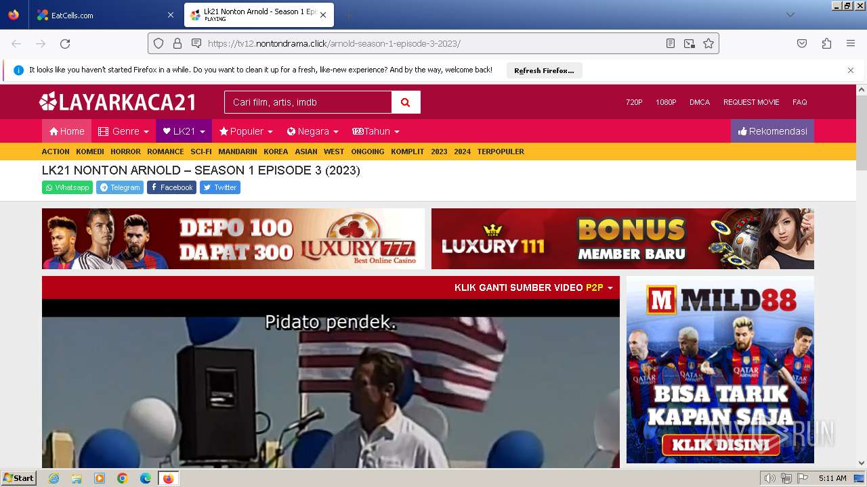Screen dimensions: 867x487
Task: Select the KOREA category
Action: click(x=276, y=152)
